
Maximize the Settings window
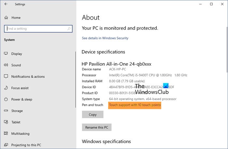click(211, 4)
